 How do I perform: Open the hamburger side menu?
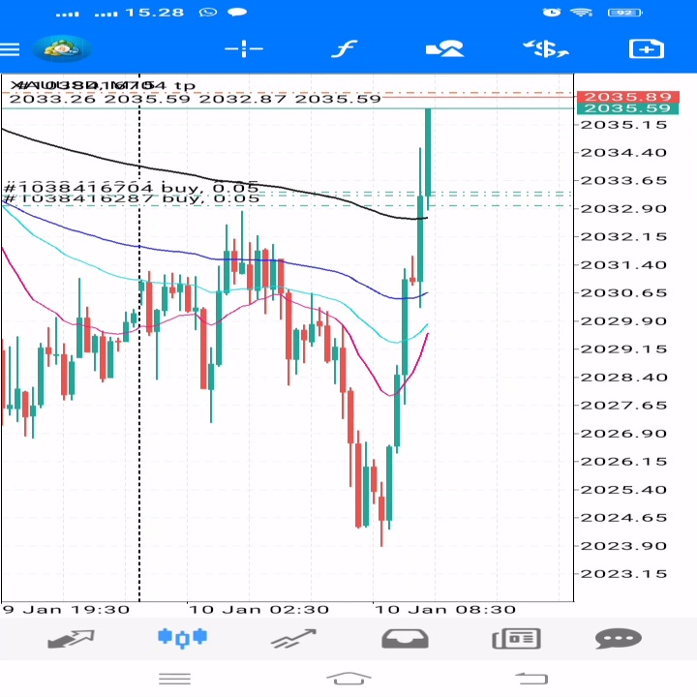pyautogui.click(x=10, y=49)
